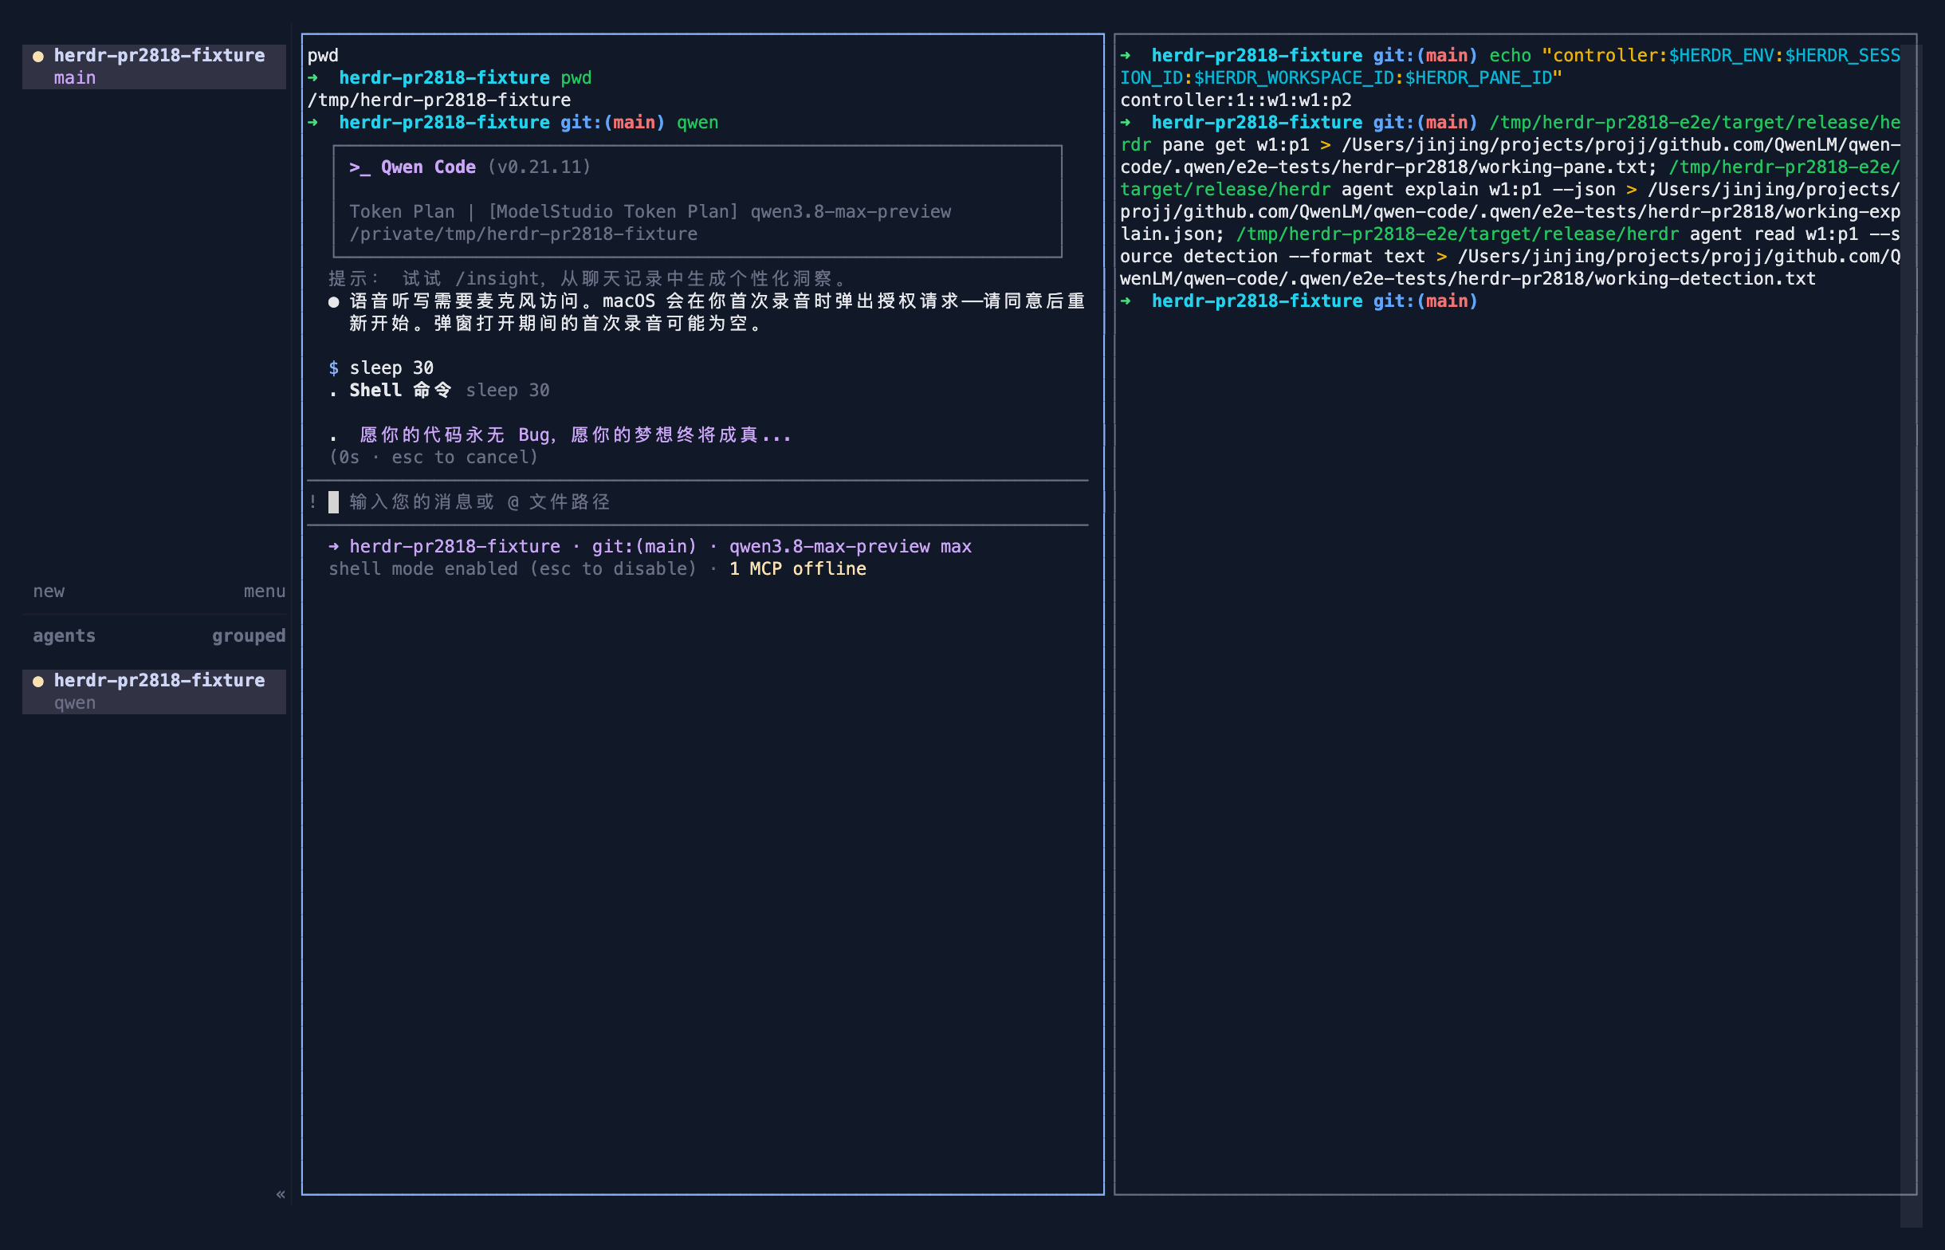Click 'Token Plan | [ModelStudio Token Plan]' line
The height and width of the screenshot is (1250, 1945).
click(x=544, y=212)
